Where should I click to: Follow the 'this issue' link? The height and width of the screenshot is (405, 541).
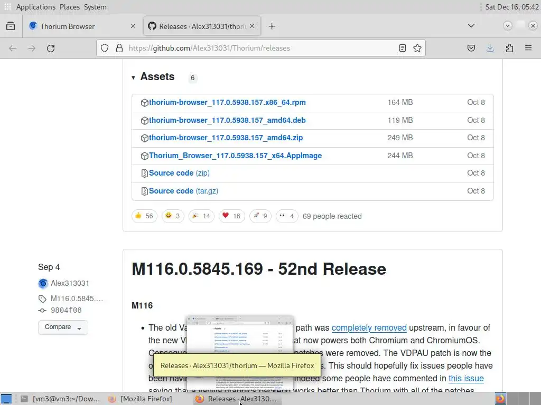click(466, 379)
